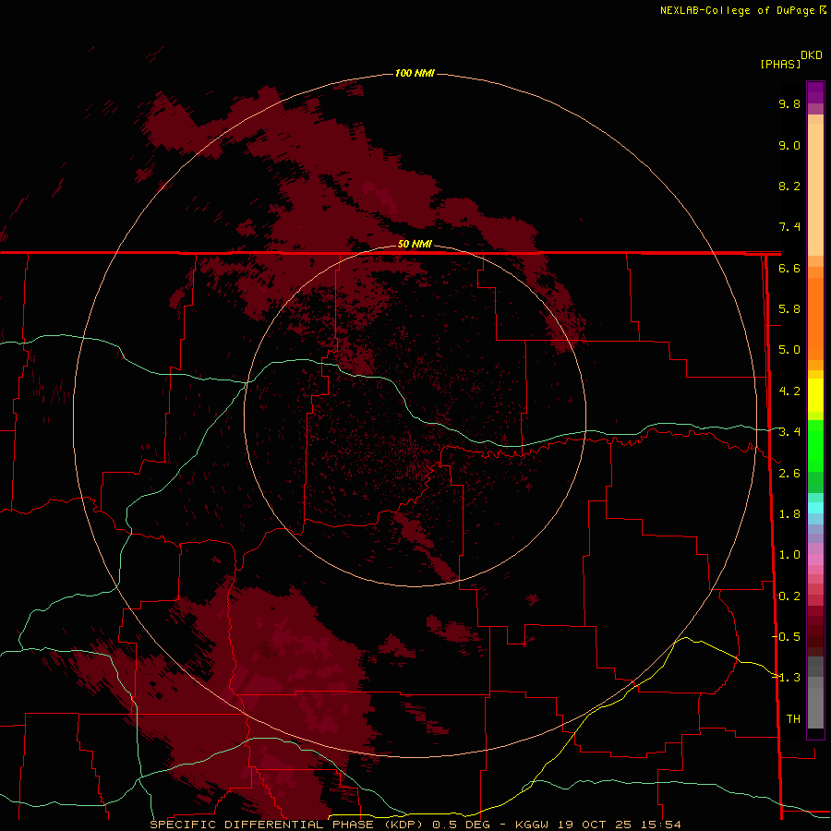Screen dimensions: 831x831
Task: Click the 1.0 value on color scale
Action: [789, 555]
